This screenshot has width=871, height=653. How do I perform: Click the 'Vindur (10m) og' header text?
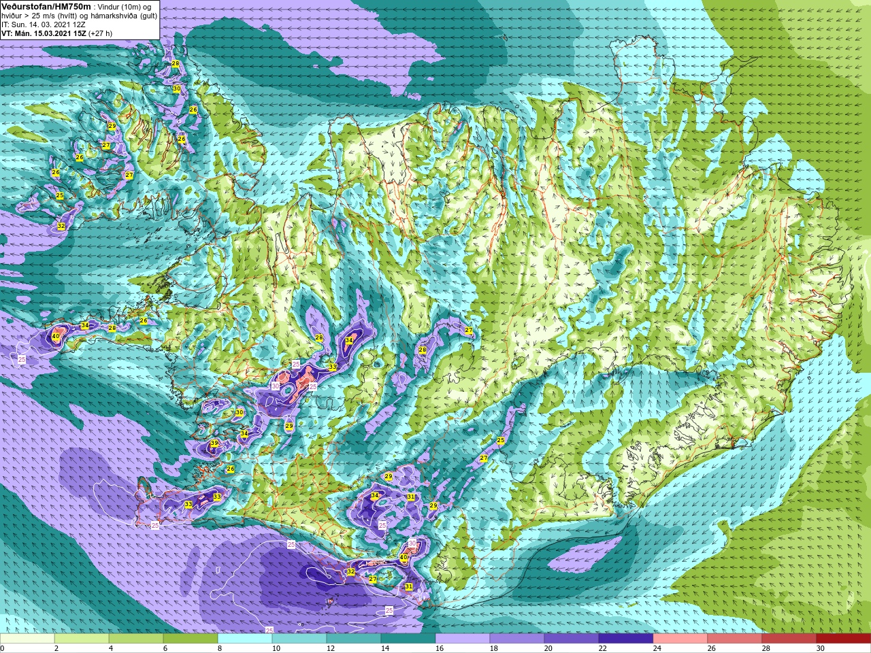125,7
